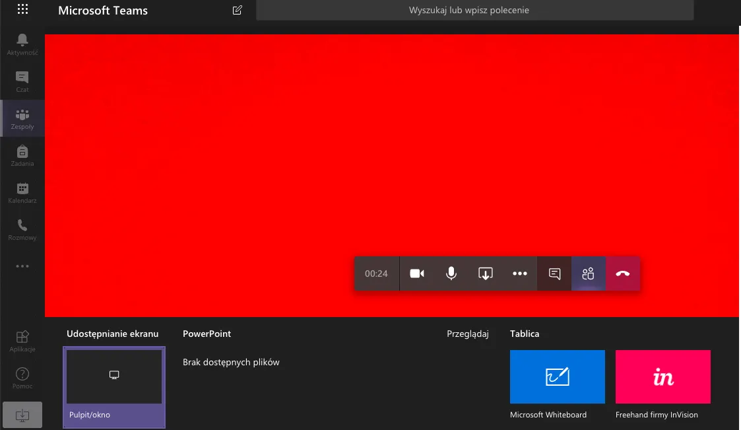Toggle the camera in call toolbar
Image resolution: width=741 pixels, height=430 pixels.
point(417,273)
